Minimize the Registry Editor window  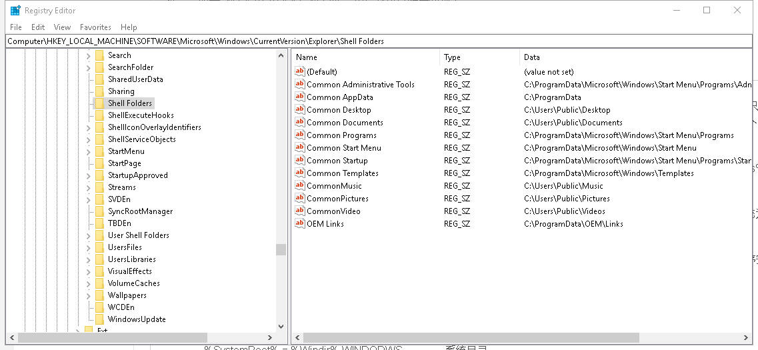coord(676,10)
